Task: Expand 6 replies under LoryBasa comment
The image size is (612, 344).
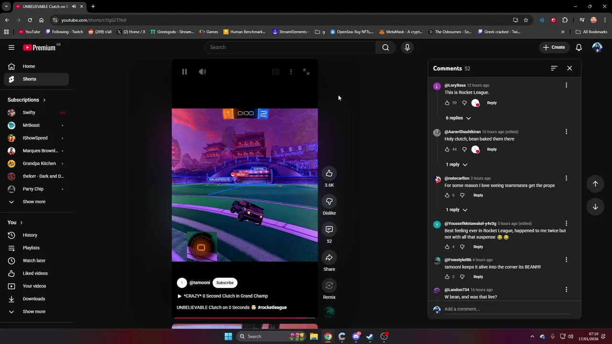Action: tap(458, 118)
